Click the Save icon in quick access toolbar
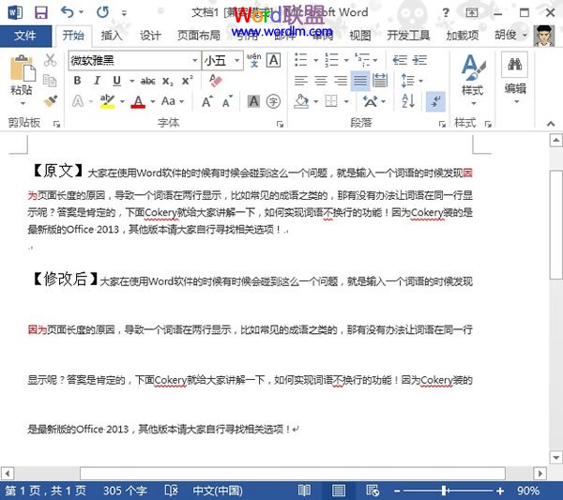The width and height of the screenshot is (563, 500). pos(40,12)
